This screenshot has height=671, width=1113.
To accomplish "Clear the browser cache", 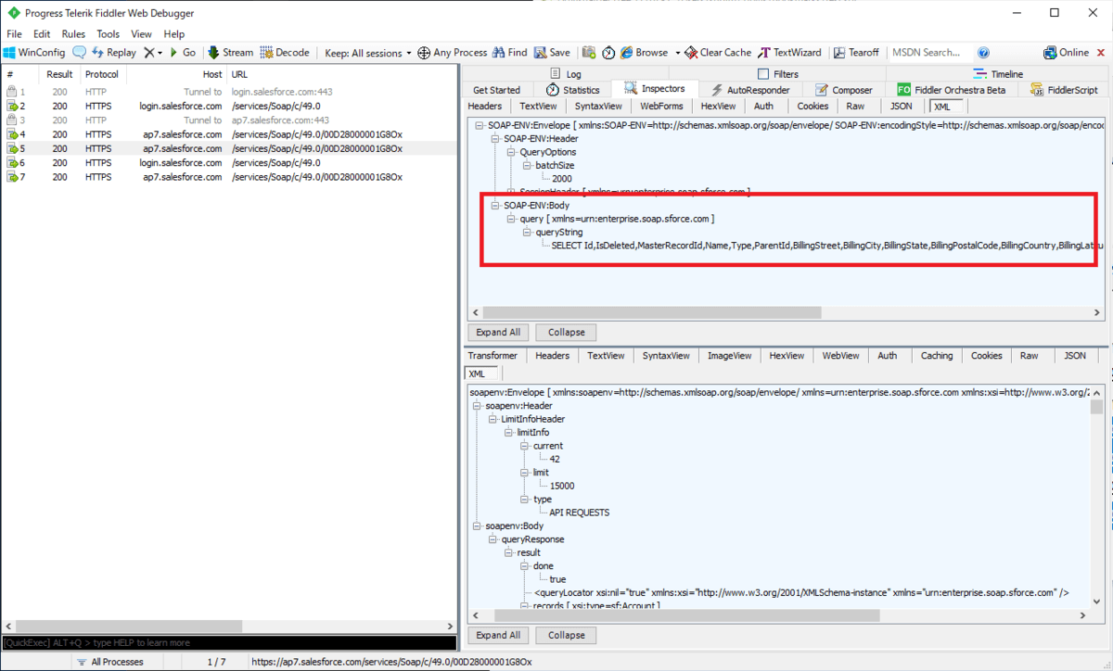I will click(718, 53).
